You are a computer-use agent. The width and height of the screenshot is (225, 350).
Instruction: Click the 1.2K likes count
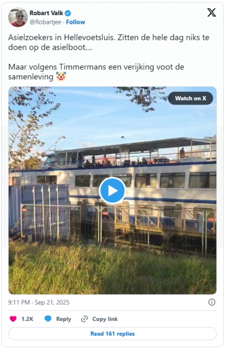[x=27, y=319]
